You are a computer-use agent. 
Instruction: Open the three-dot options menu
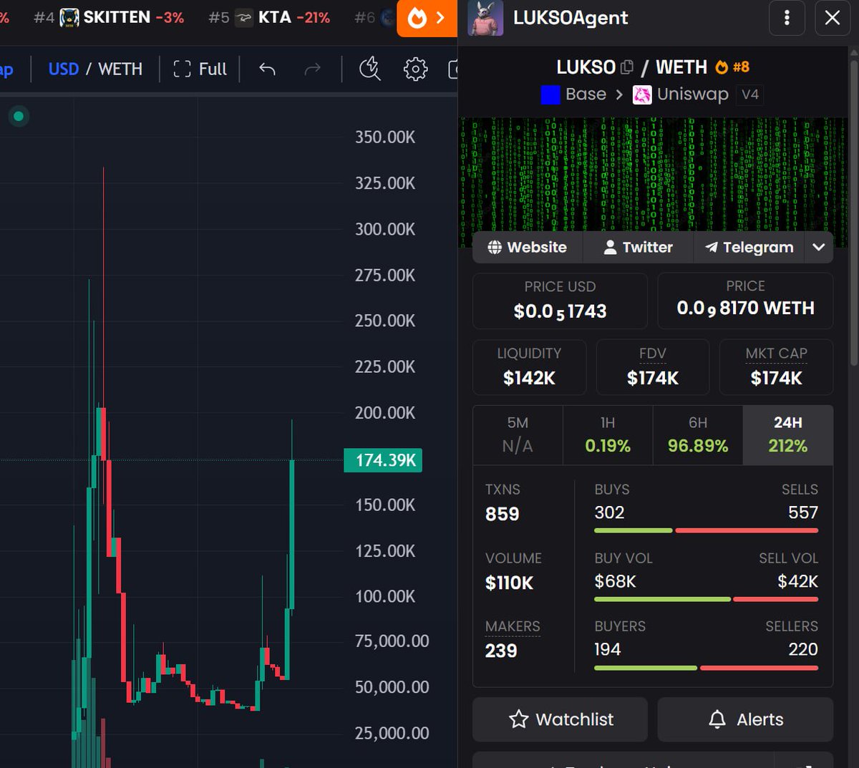787,18
